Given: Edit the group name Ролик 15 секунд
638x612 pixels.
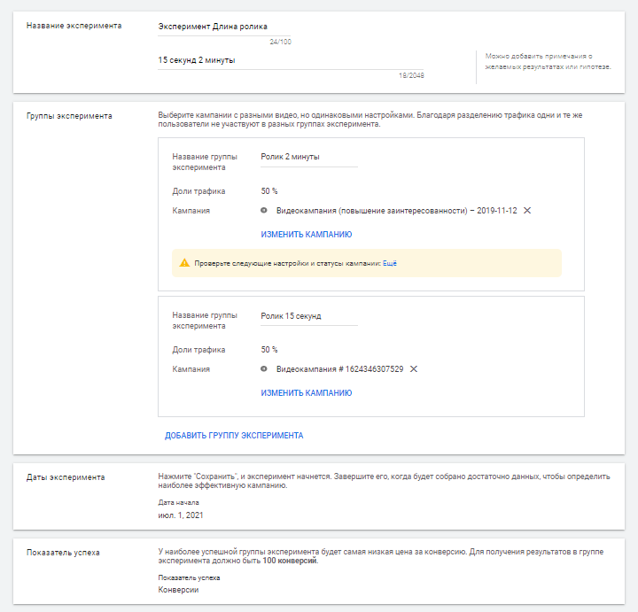Looking at the screenshot, I should coord(308,315).
